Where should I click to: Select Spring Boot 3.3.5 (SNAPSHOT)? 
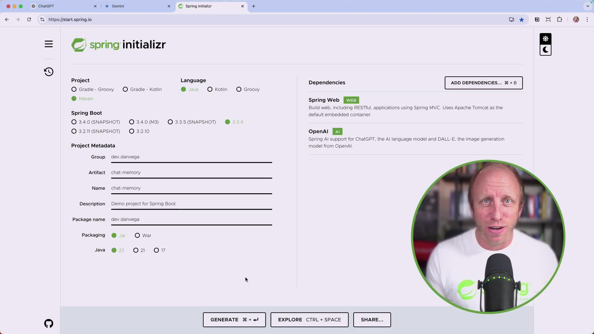[x=192, y=122]
